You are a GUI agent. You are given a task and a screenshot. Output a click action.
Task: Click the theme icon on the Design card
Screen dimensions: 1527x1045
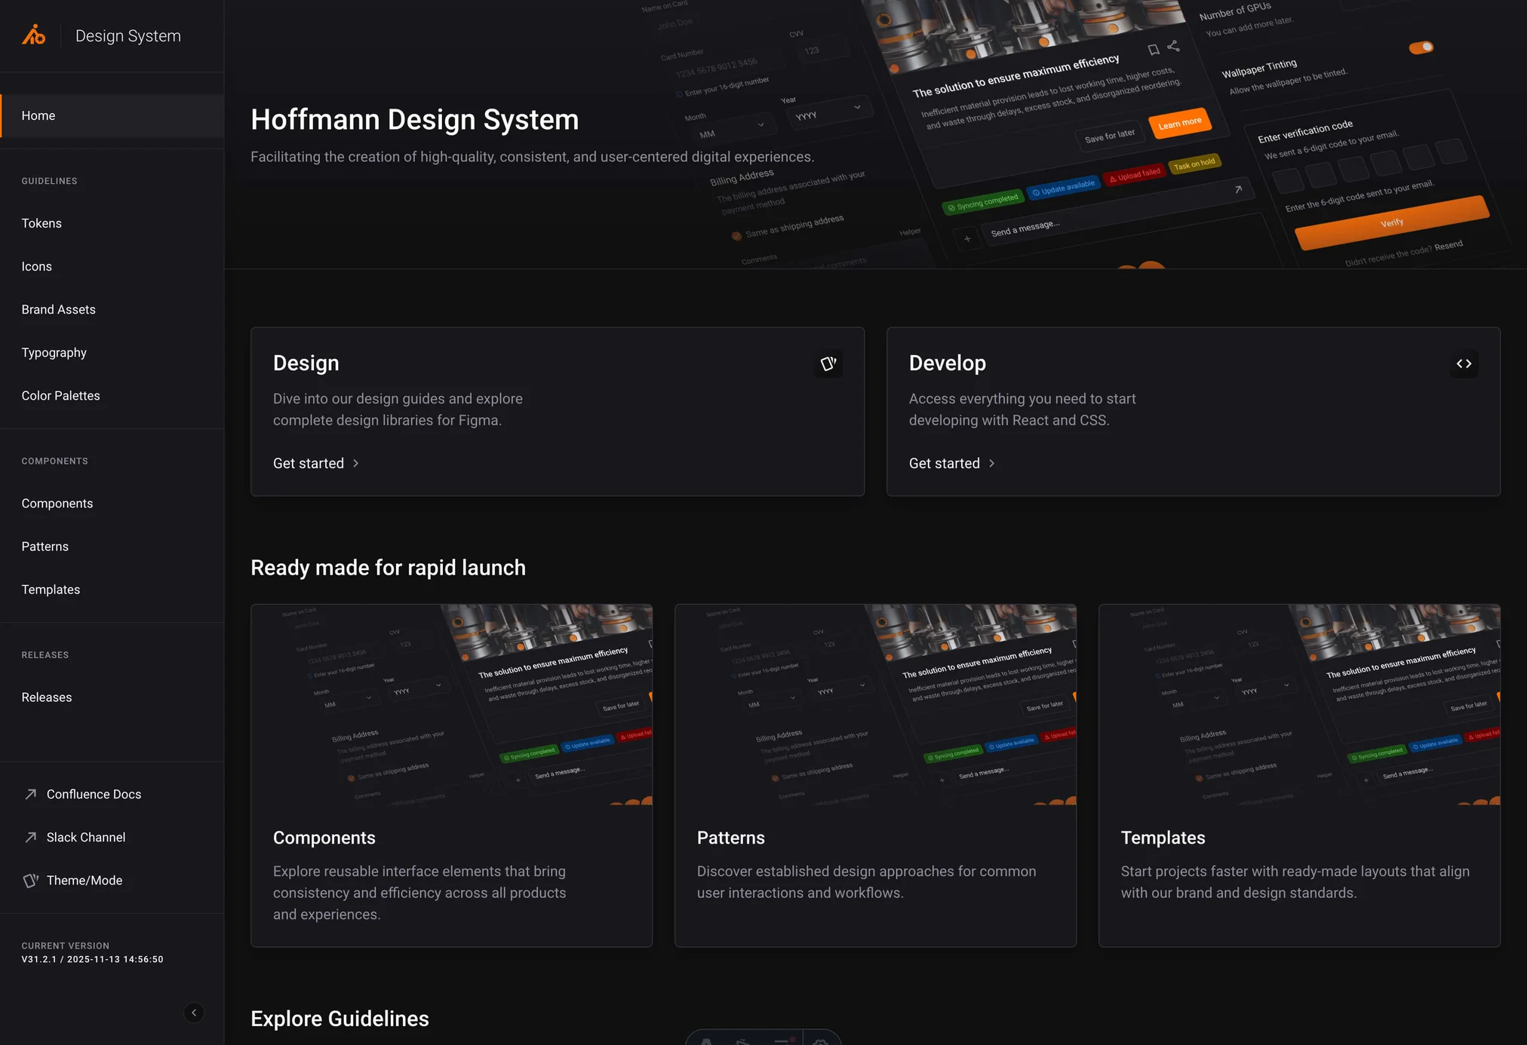pos(828,363)
